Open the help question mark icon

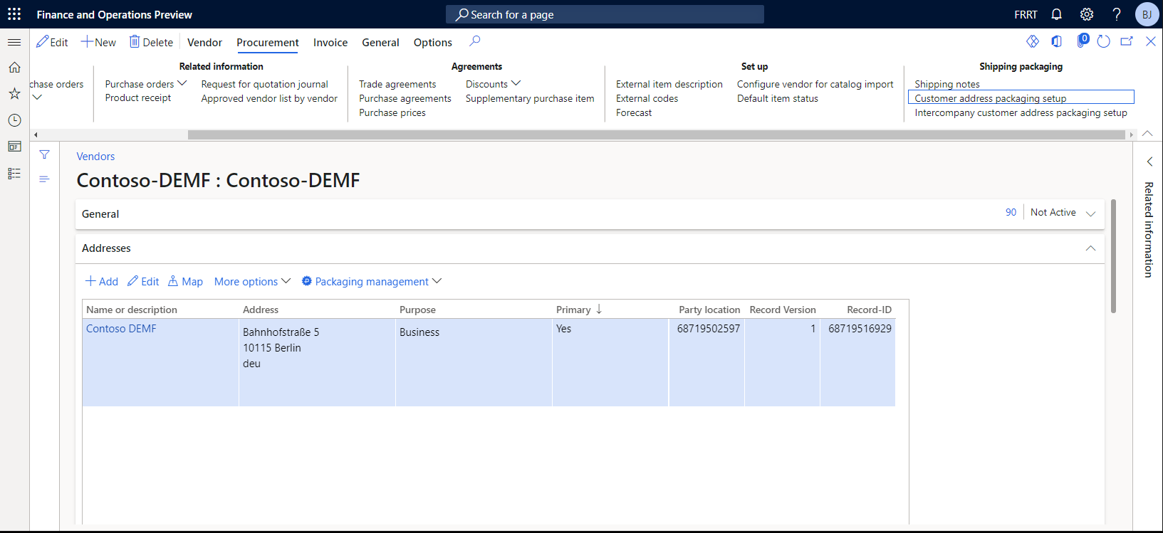(1117, 14)
